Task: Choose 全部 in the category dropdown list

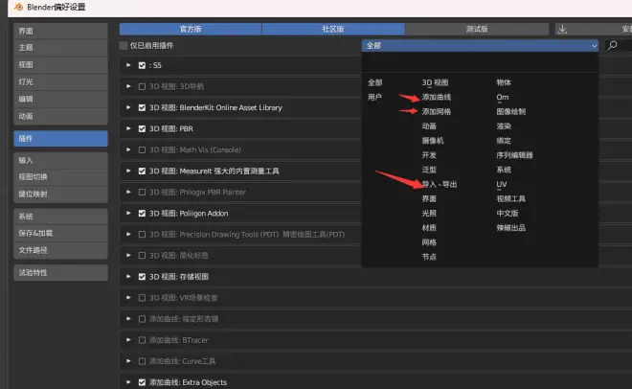Action: coord(374,82)
